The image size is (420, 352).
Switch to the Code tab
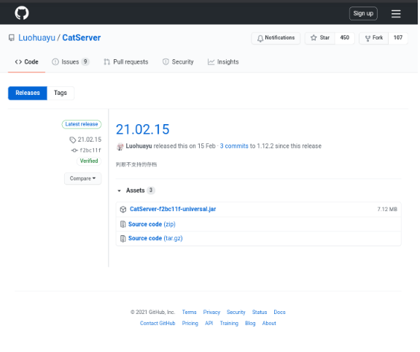[26, 62]
